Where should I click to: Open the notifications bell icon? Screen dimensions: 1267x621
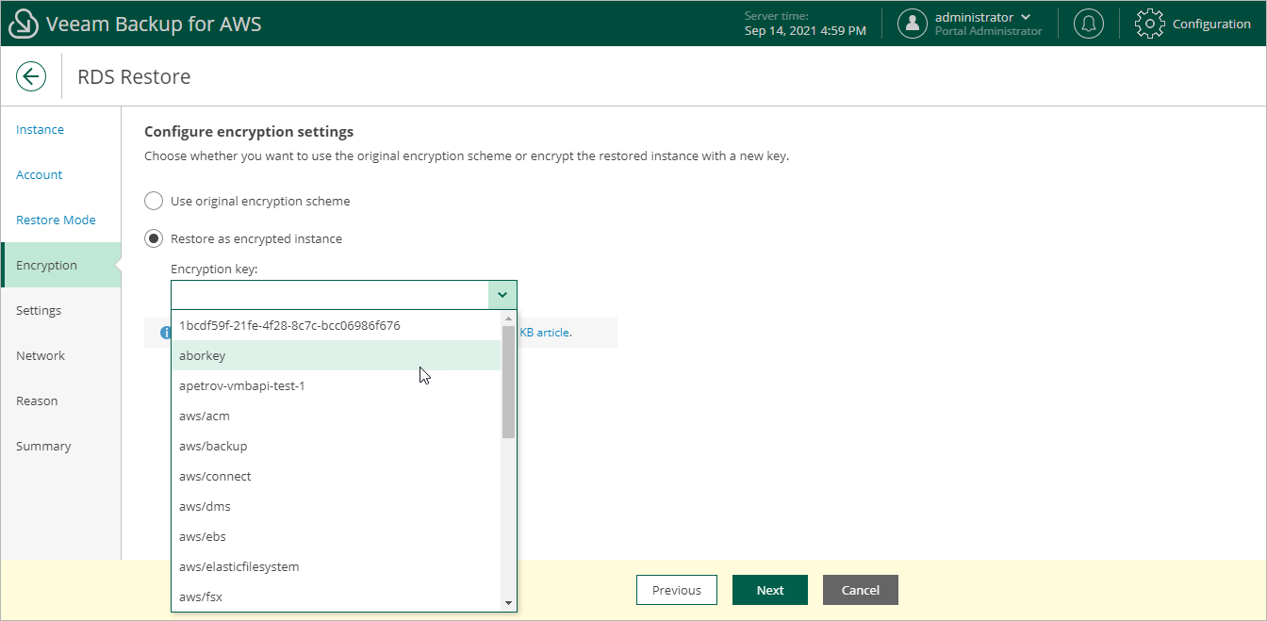click(1089, 24)
